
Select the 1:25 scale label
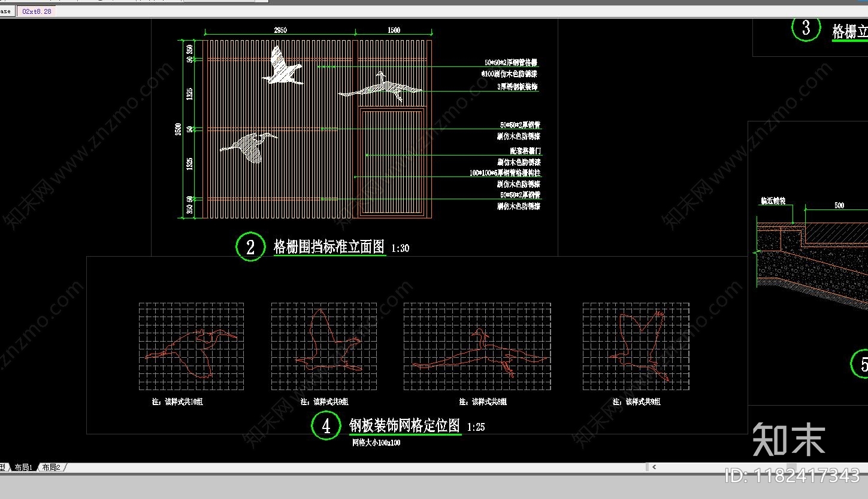pyautogui.click(x=476, y=427)
